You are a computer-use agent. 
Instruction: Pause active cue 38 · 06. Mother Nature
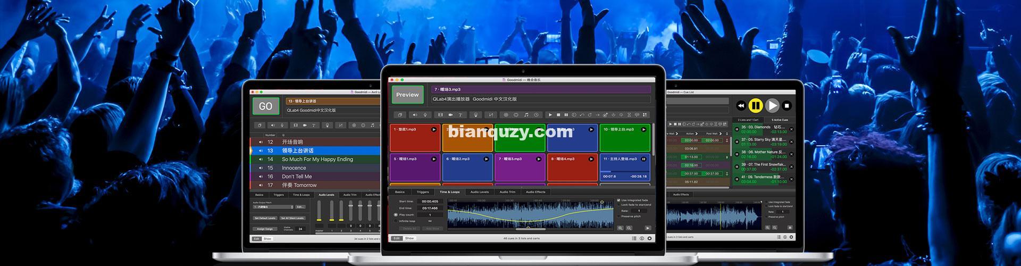tap(737, 154)
